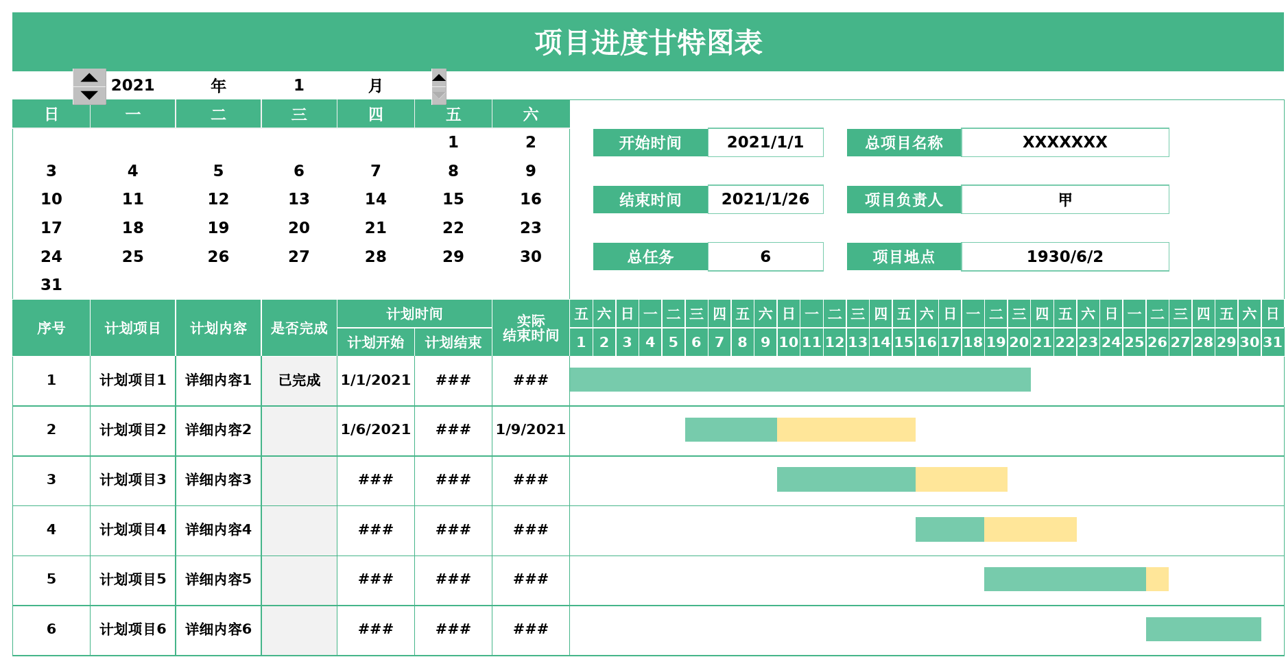Click the 计划项目 column header
Screen dimensions: 1286x657
click(132, 328)
